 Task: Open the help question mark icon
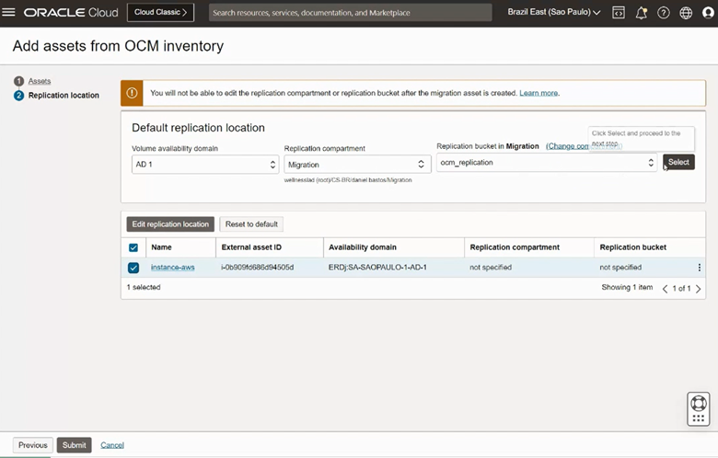664,13
